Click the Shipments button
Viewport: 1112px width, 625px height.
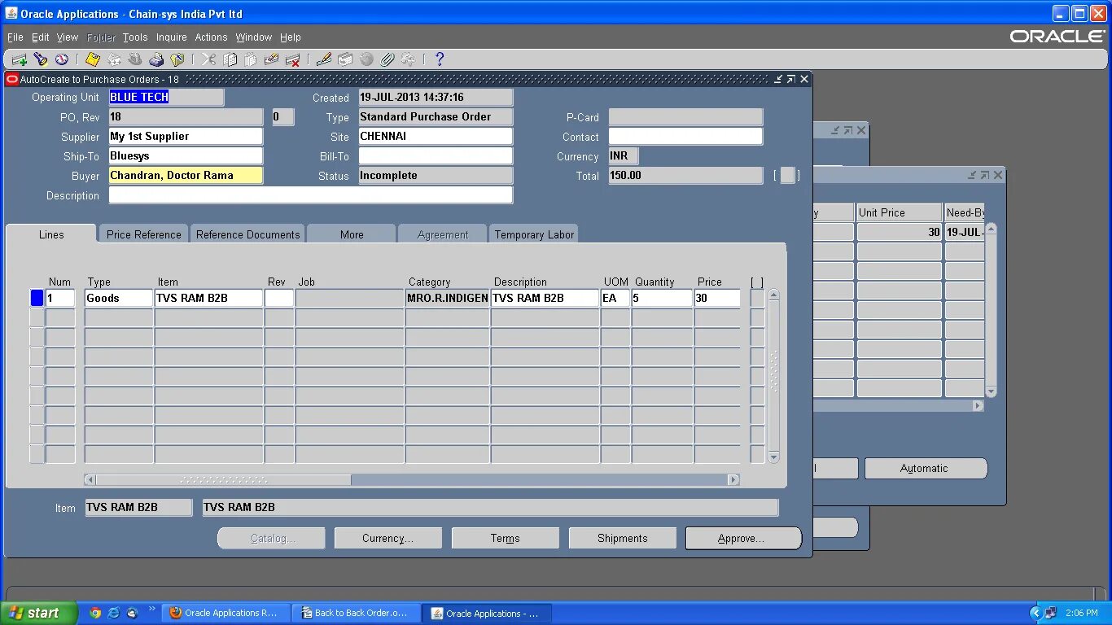click(623, 538)
